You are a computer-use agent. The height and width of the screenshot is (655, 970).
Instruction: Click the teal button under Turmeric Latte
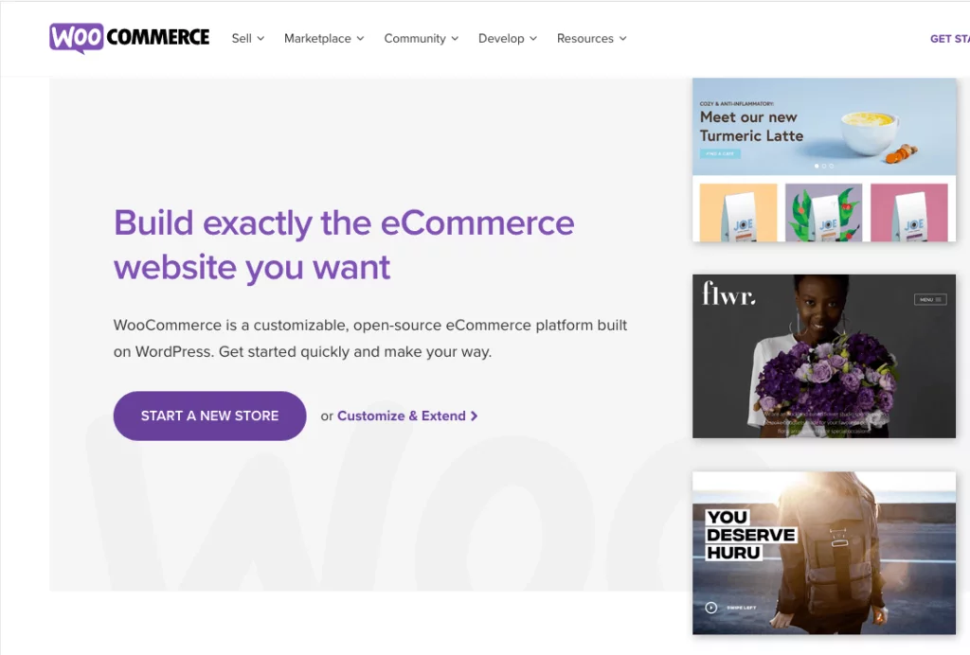click(x=720, y=153)
